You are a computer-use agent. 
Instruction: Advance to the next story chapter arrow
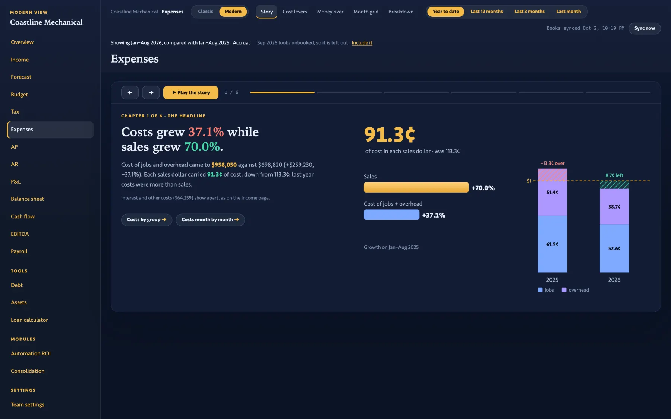pos(151,92)
